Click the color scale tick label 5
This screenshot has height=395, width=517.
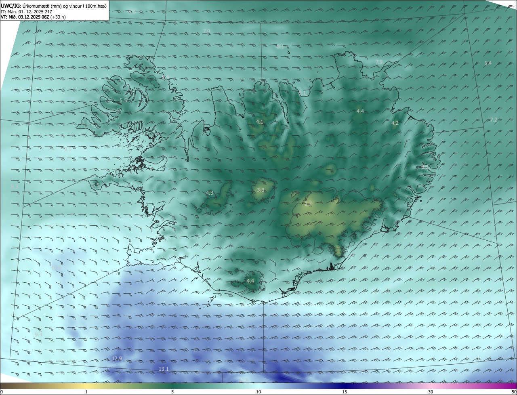(x=172, y=392)
